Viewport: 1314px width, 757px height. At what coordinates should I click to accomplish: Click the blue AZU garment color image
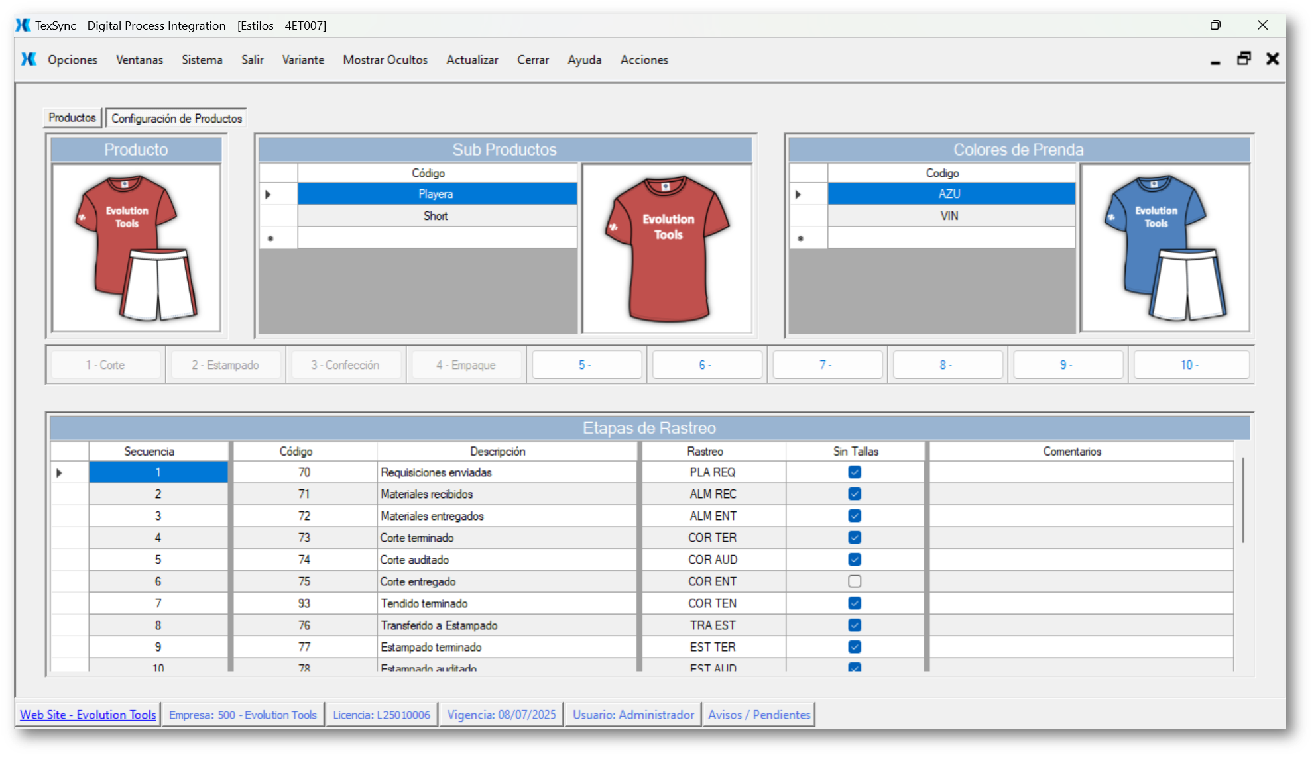[1165, 248]
